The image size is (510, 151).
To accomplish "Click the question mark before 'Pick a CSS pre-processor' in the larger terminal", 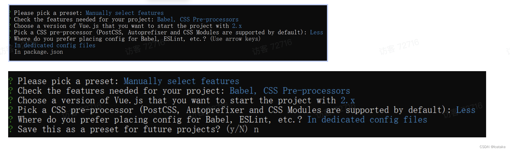I will [10, 110].
